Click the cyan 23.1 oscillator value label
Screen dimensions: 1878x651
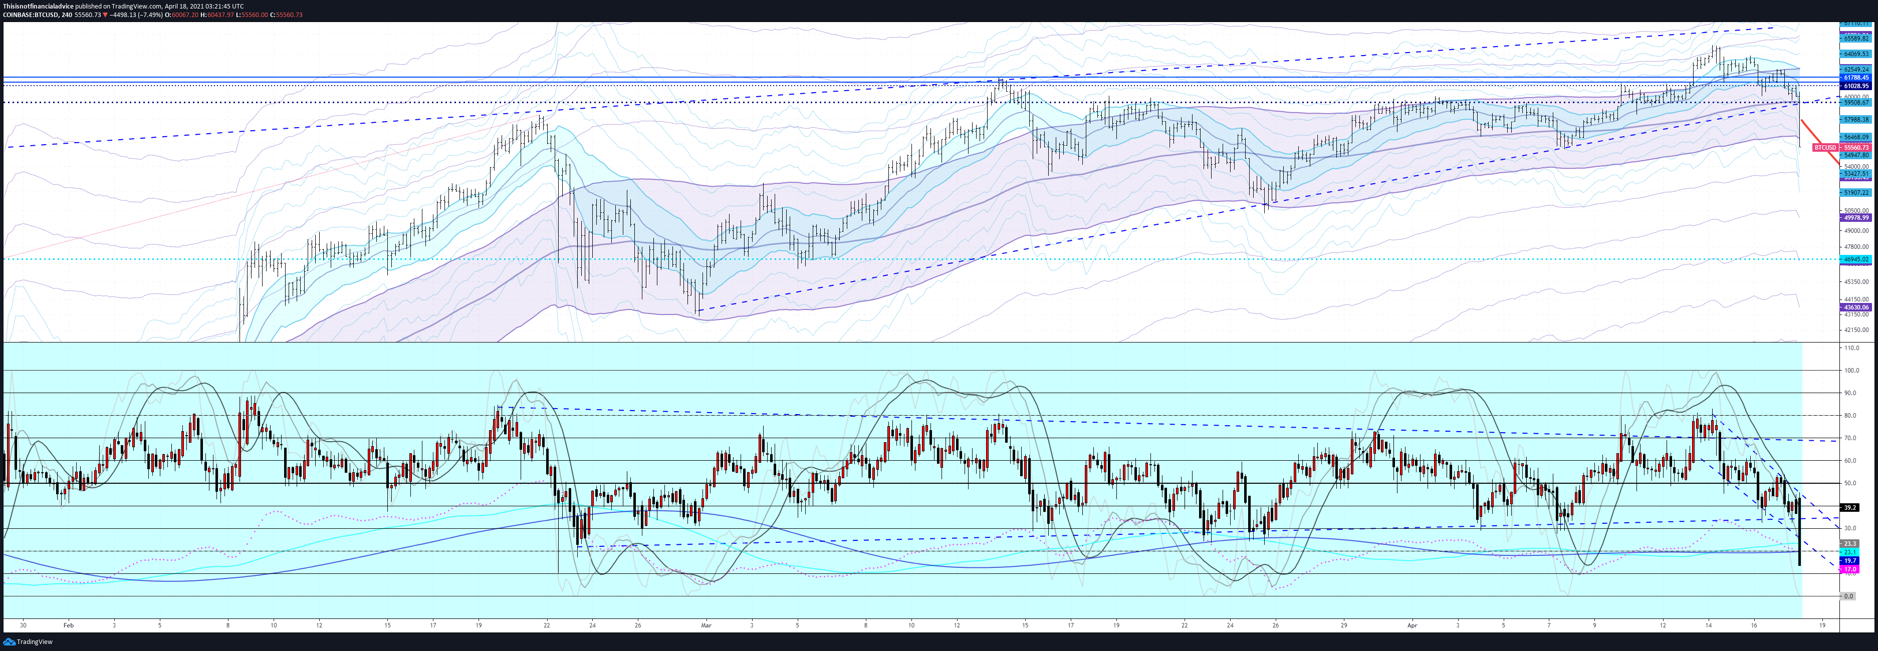[x=1849, y=552]
